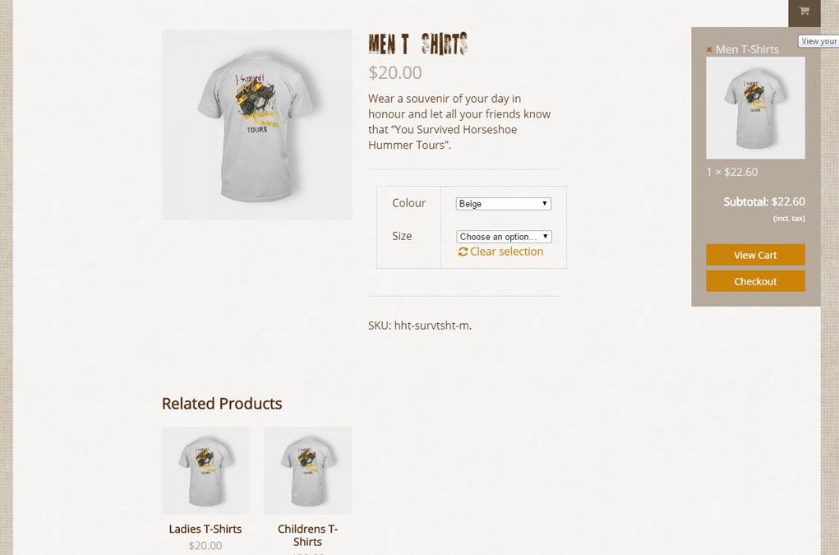Click the Ladies T-Shirts title link
Viewport: 839px width, 555px height.
tap(205, 529)
